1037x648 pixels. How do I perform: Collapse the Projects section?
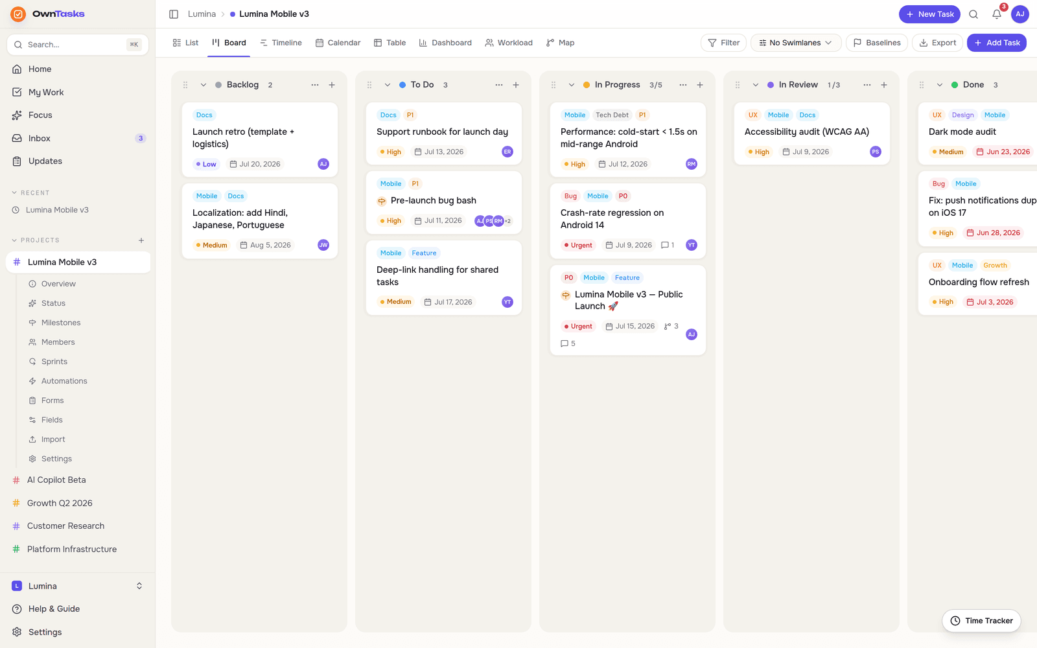click(x=36, y=240)
